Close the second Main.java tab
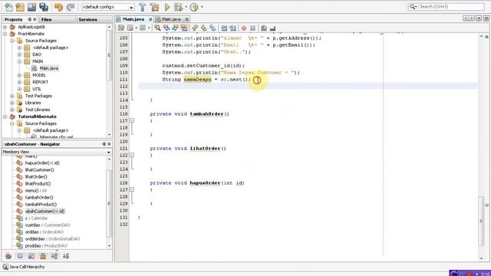 187,19
